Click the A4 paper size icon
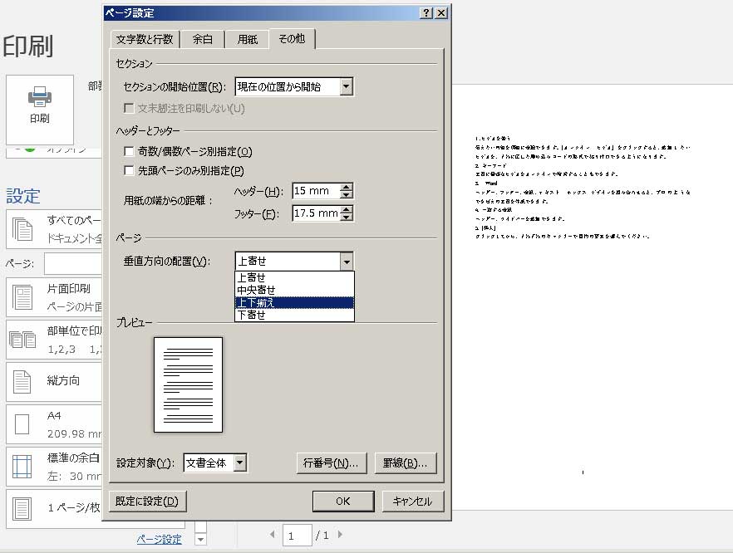Screen dimensions: 733x553 tap(22, 423)
